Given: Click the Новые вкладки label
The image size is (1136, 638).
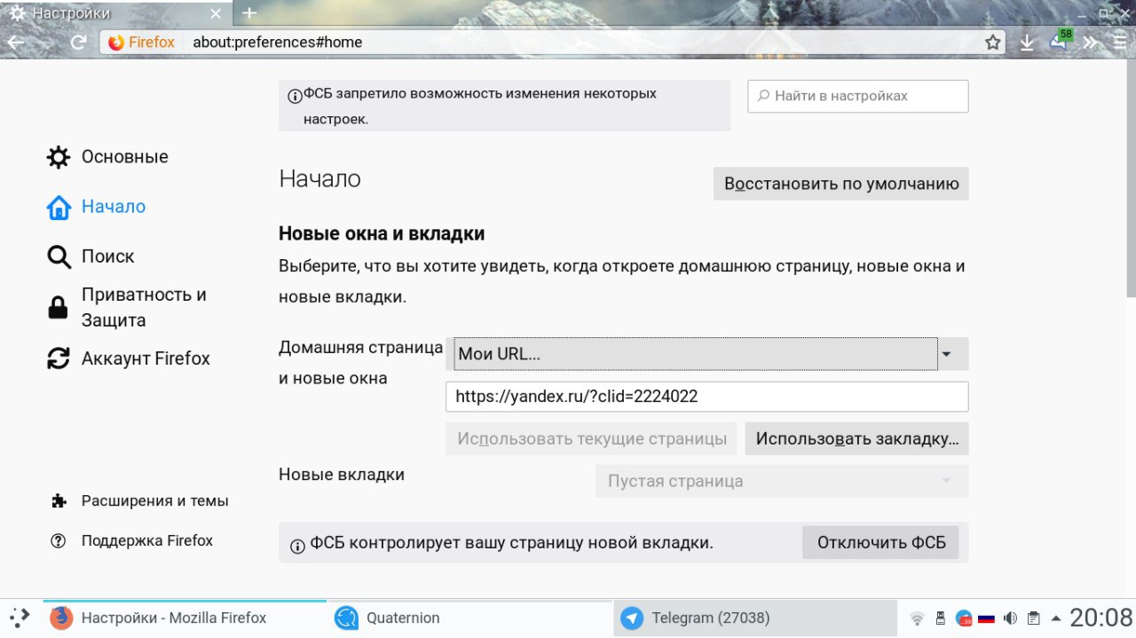Looking at the screenshot, I should 342,475.
